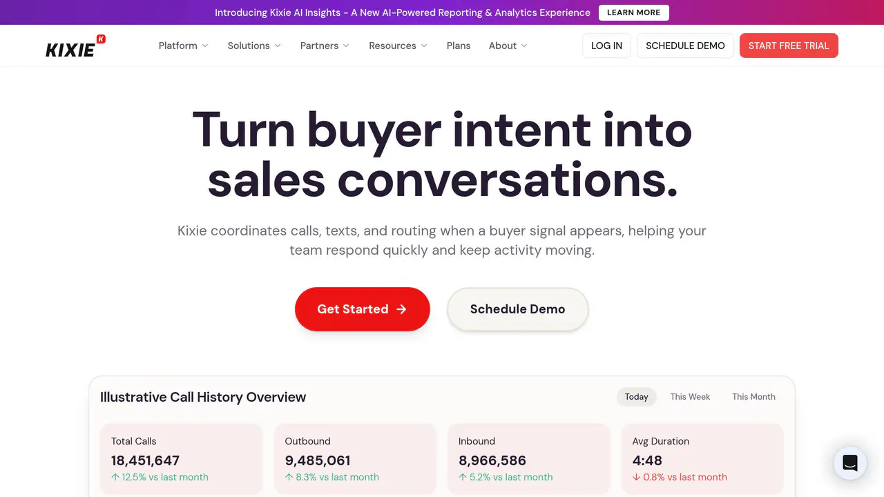Screen dimensions: 884x497
Task: Open the Solutions menu label
Action: coord(249,46)
